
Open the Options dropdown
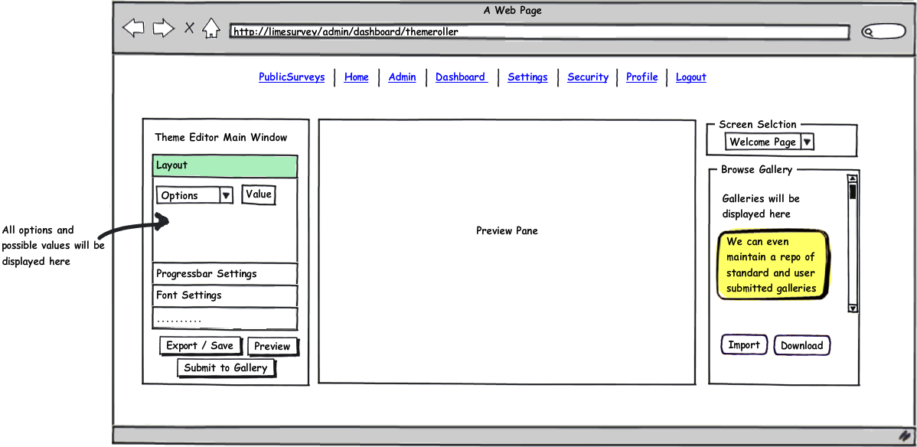226,196
